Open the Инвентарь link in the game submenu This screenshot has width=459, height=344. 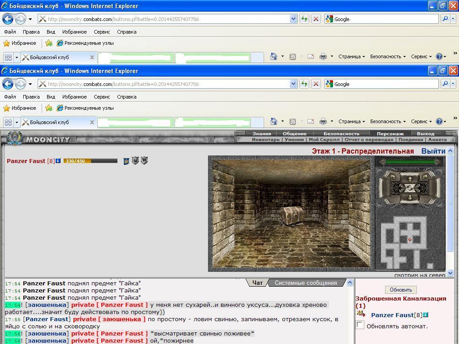click(265, 140)
